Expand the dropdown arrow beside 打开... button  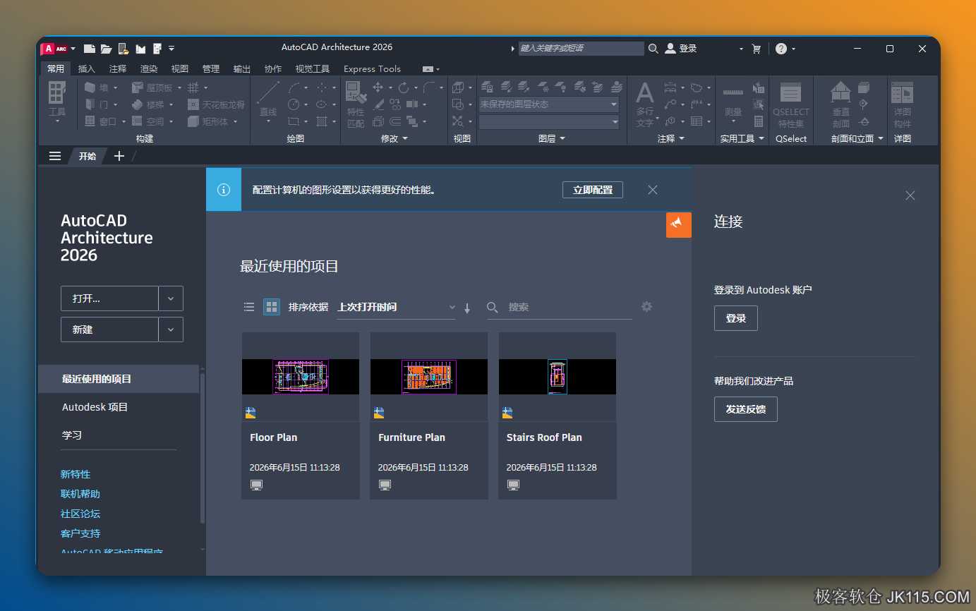pyautogui.click(x=171, y=298)
